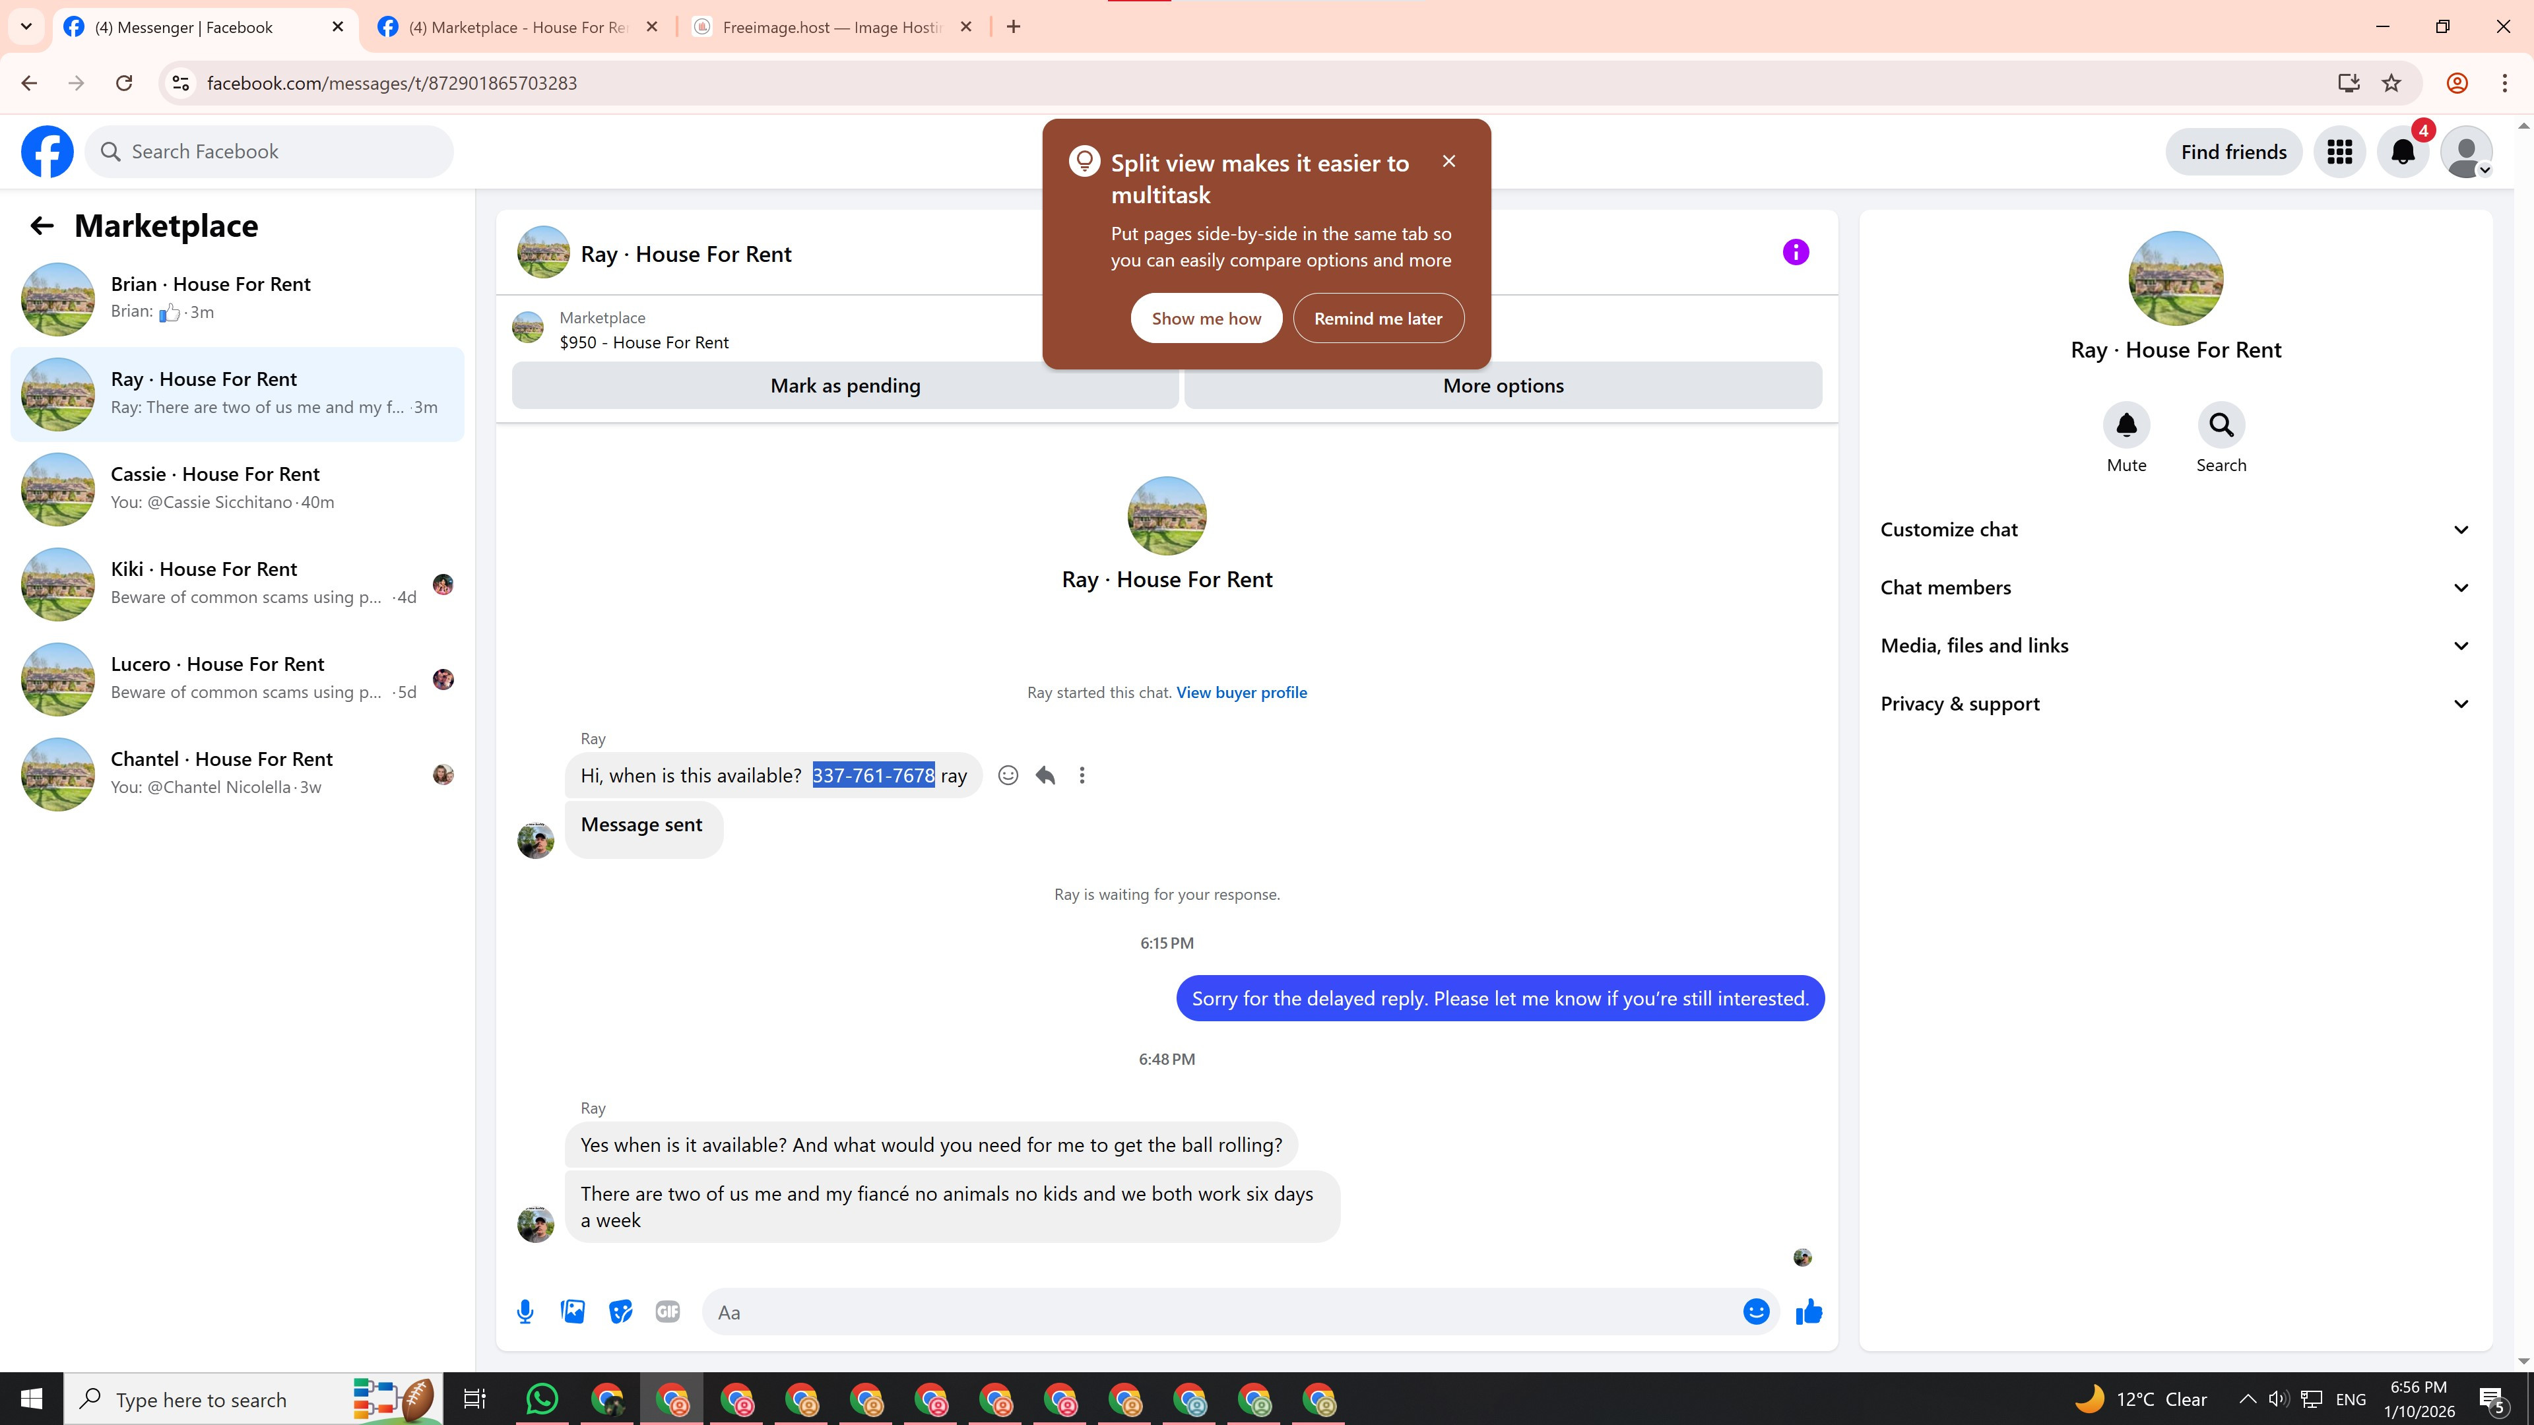React to Ray's first message with emoji
The image size is (2534, 1425).
[x=1008, y=776]
